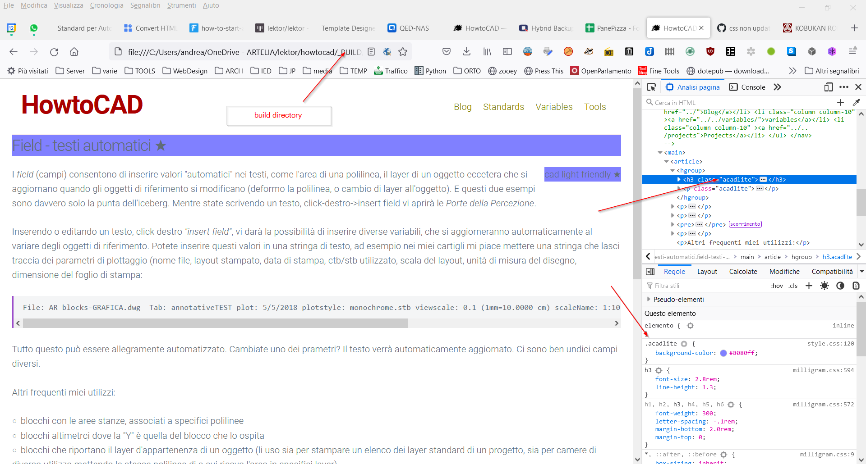The width and height of the screenshot is (866, 464).
Task: Click the eyedropper color picker in the inspector
Action: tap(857, 102)
